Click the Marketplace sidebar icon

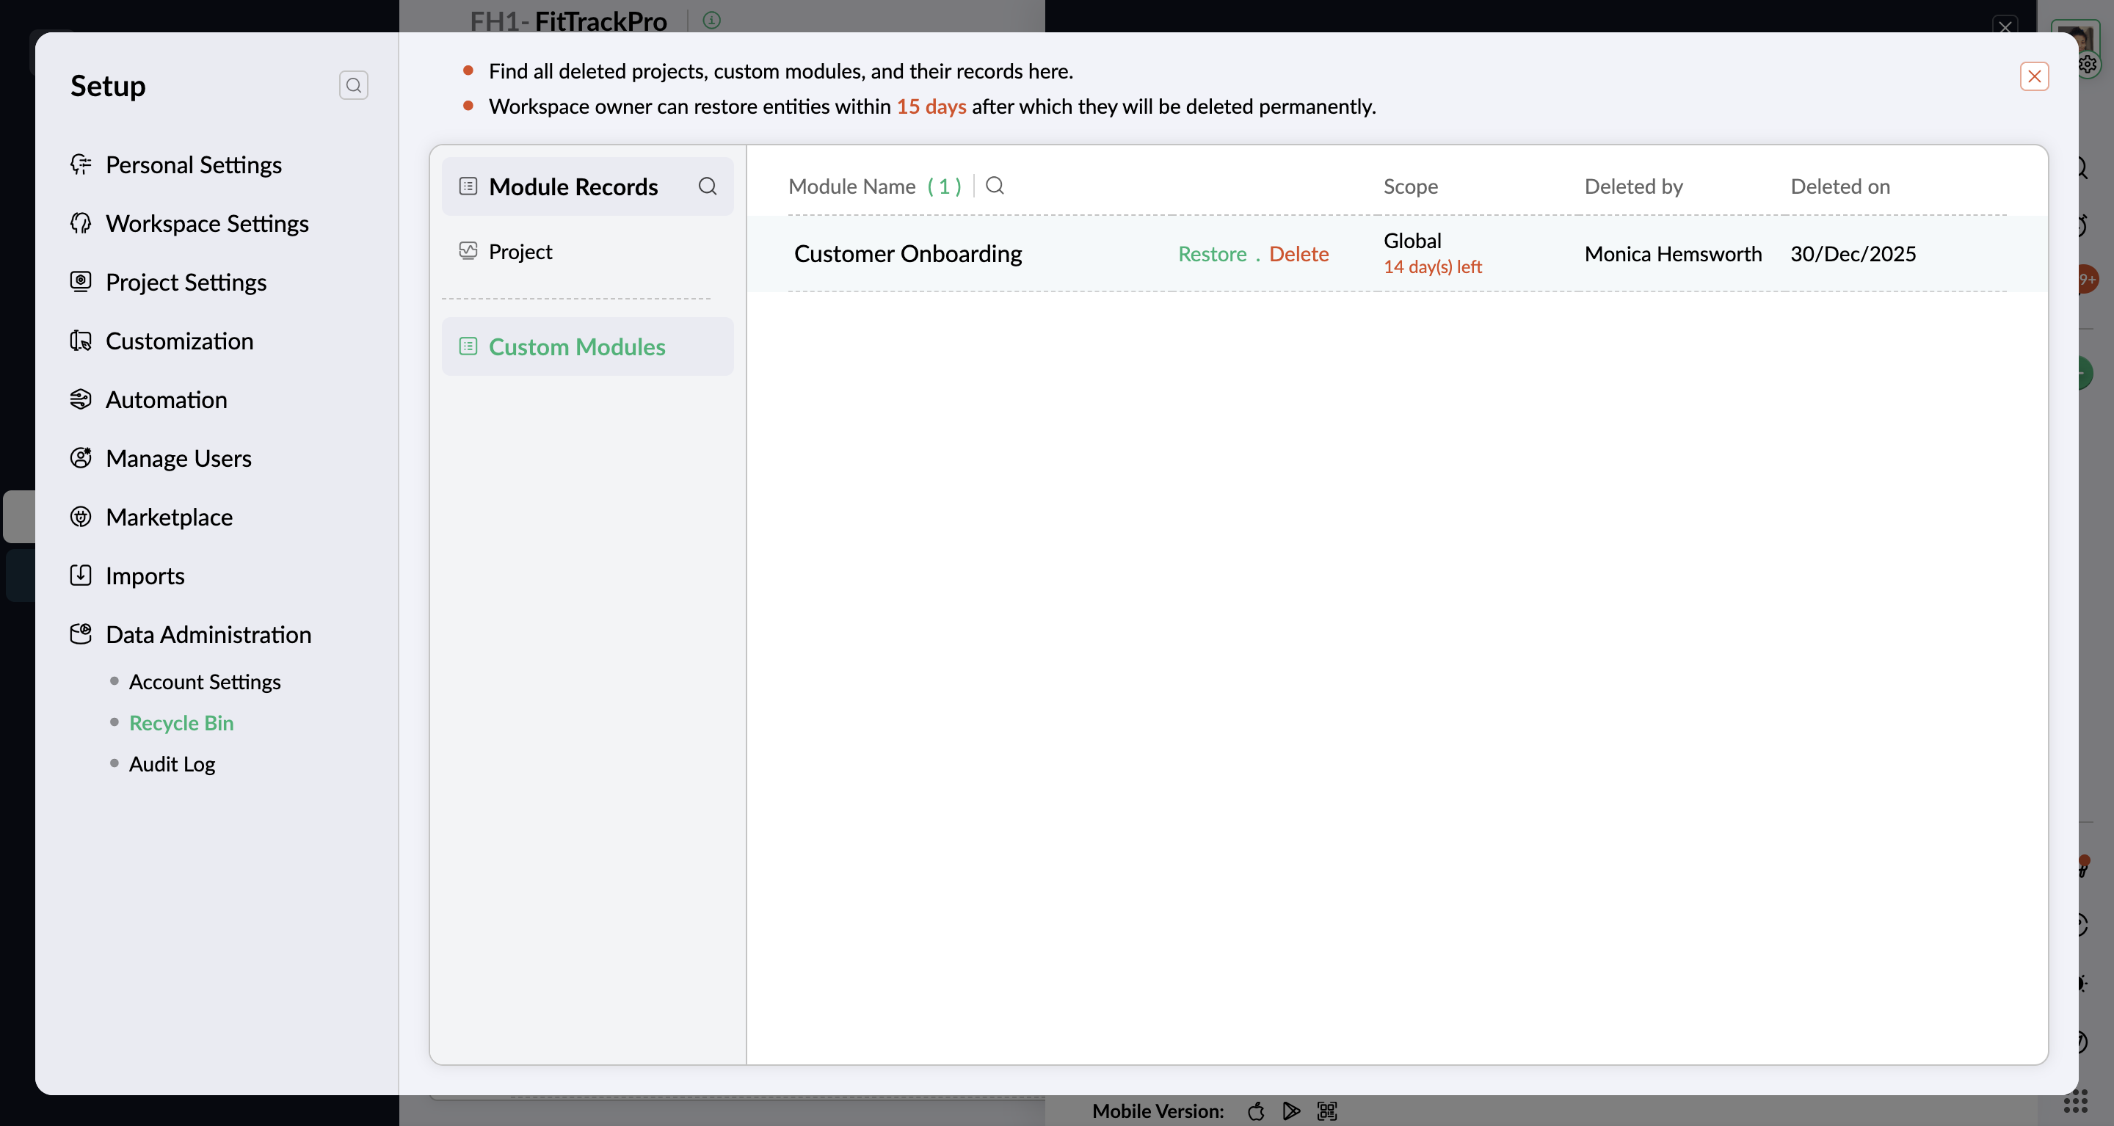coord(81,517)
